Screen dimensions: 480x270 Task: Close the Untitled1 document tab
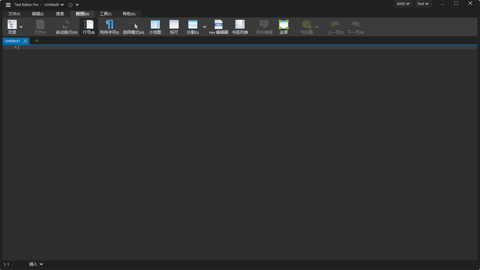click(x=25, y=41)
